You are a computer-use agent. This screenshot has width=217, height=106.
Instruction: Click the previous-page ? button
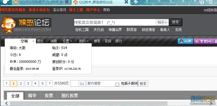[x=6, y=84]
